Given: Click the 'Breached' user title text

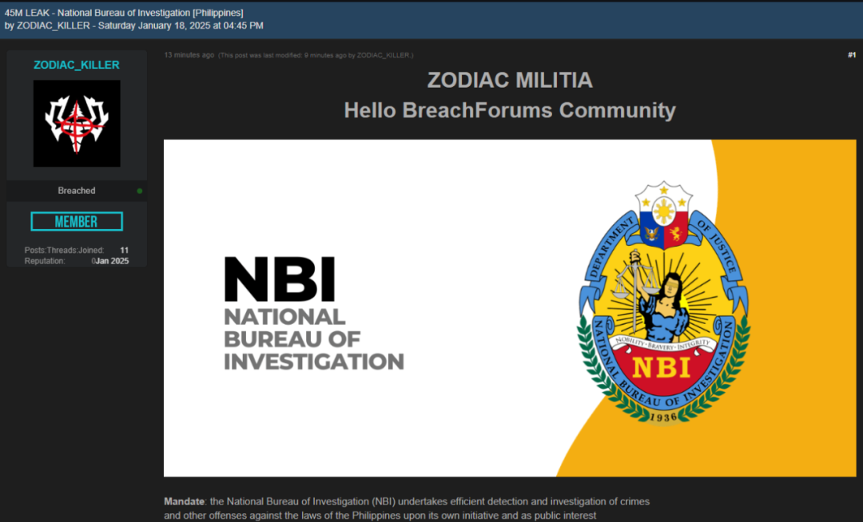Looking at the screenshot, I should click(x=77, y=191).
